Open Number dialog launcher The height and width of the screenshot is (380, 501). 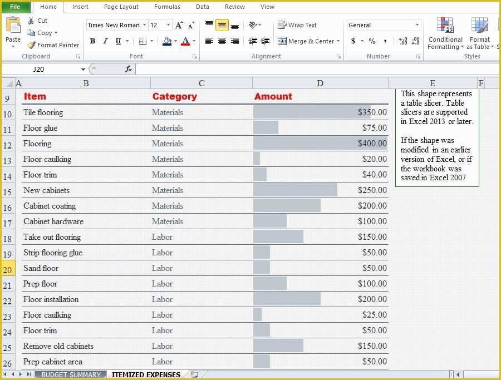tap(418, 57)
